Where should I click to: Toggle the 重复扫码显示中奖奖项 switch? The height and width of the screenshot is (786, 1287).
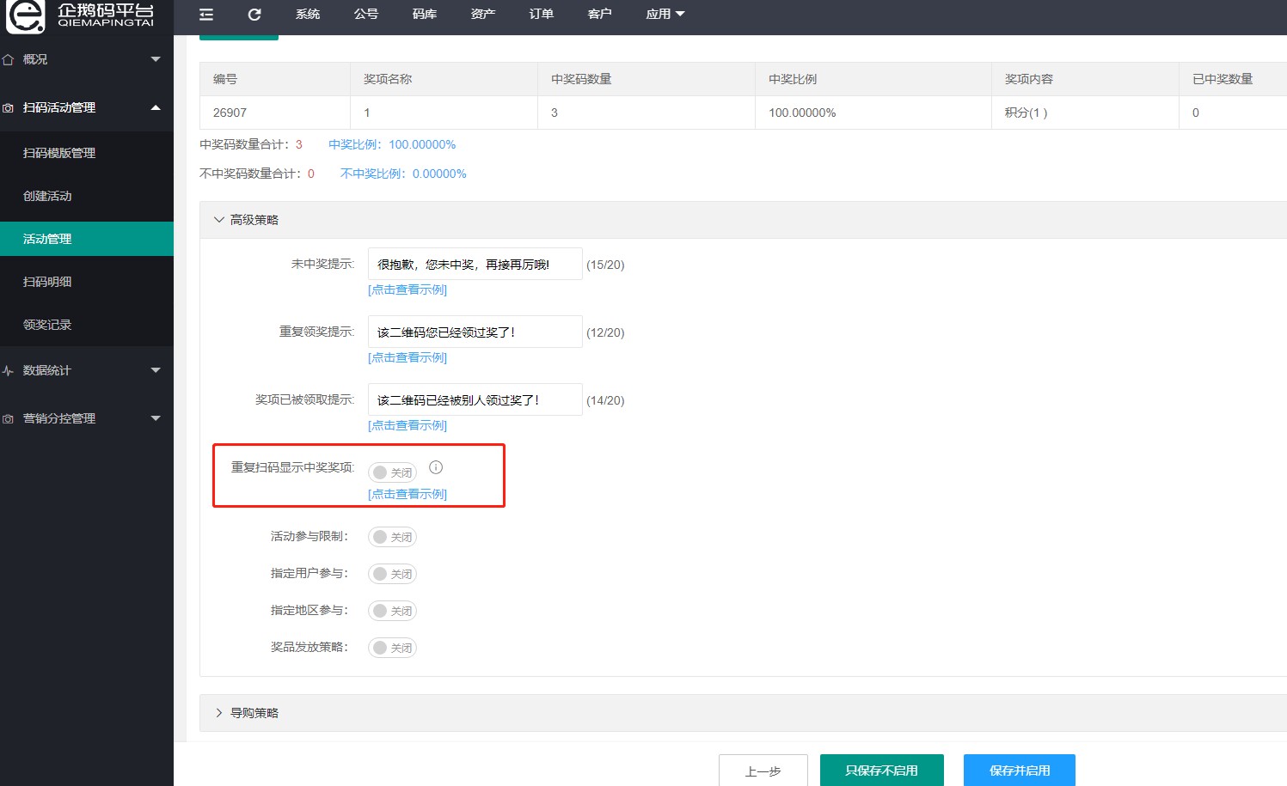tap(392, 472)
